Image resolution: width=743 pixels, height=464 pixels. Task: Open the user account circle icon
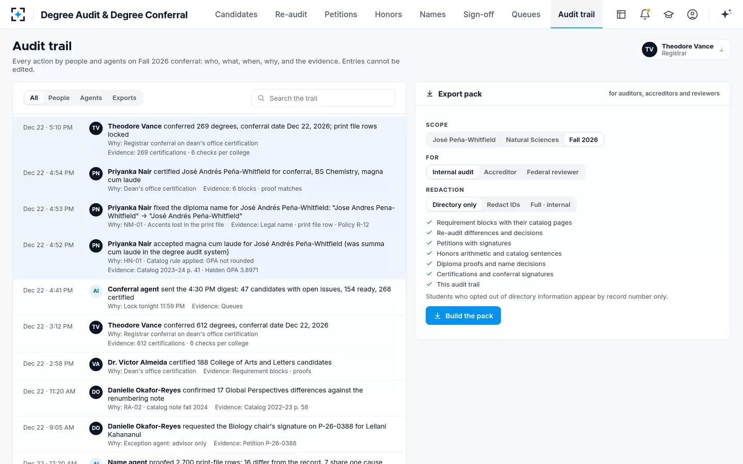click(x=692, y=14)
